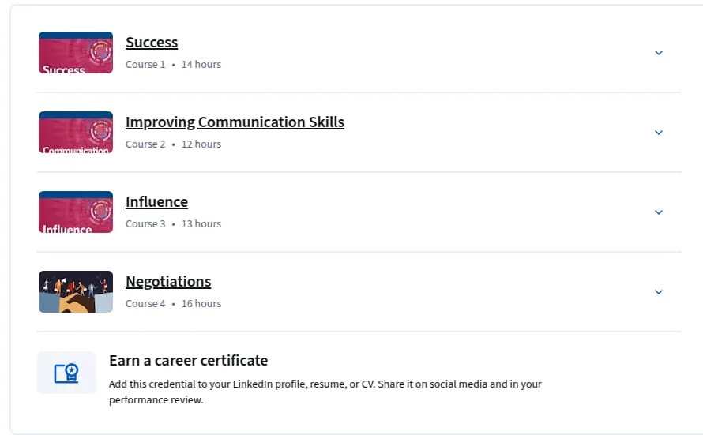Open the Improving Communication Skills course link
This screenshot has width=703, height=435.
point(235,122)
